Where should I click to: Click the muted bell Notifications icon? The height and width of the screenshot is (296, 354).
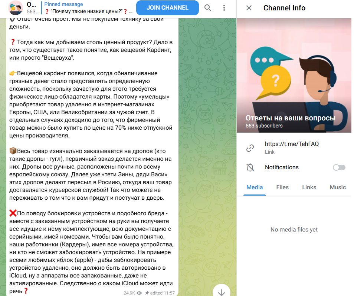click(x=250, y=167)
